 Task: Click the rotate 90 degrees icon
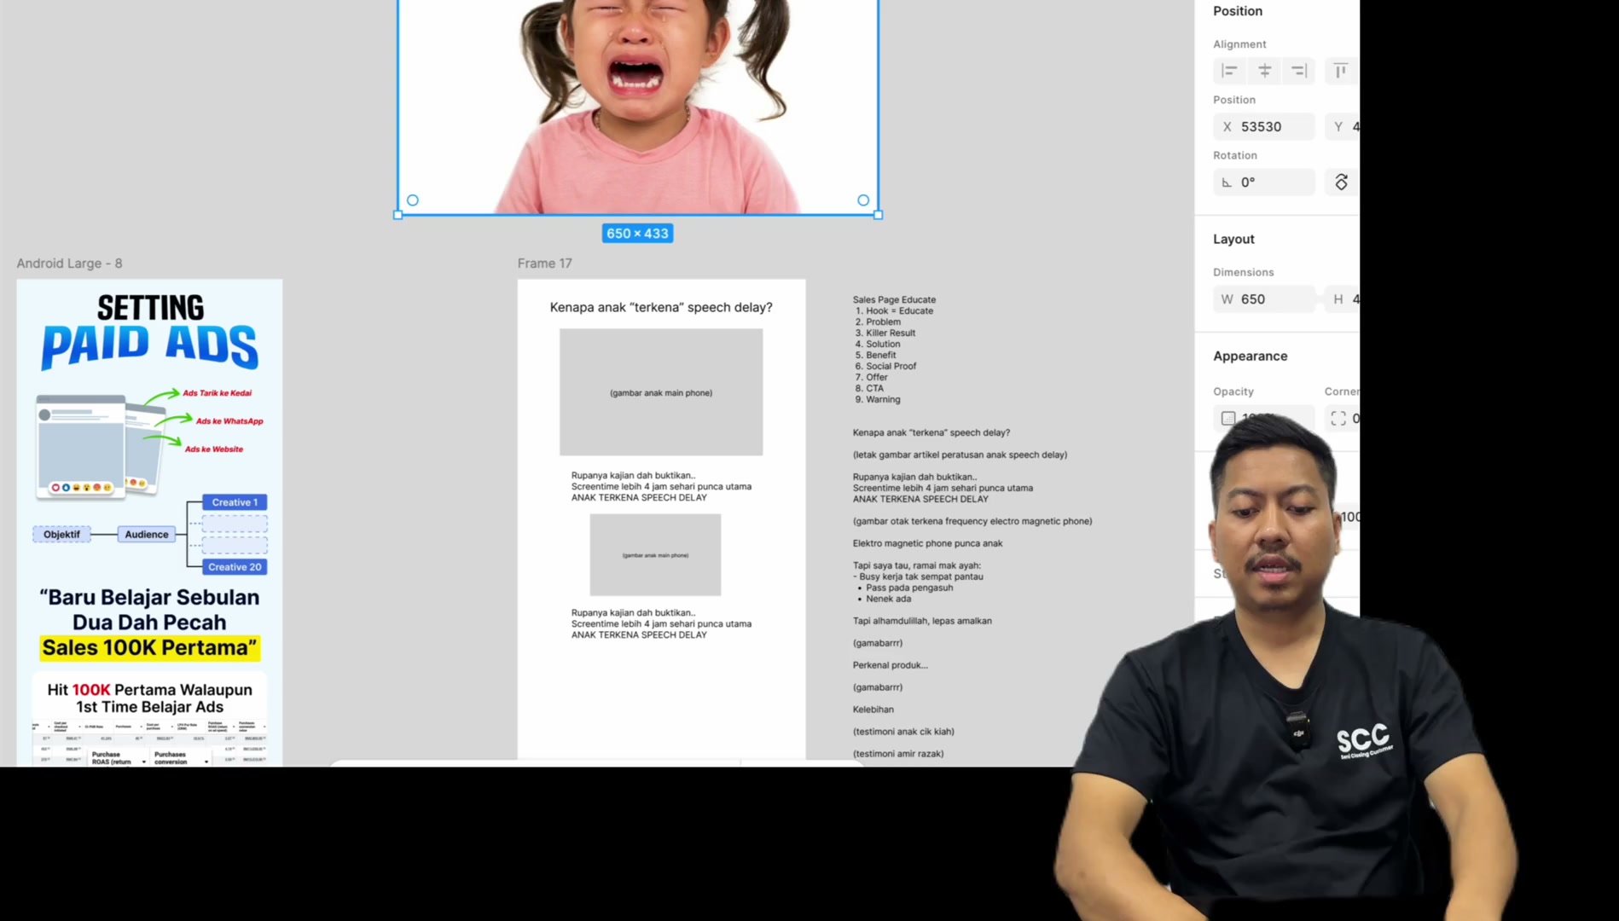pos(1341,182)
